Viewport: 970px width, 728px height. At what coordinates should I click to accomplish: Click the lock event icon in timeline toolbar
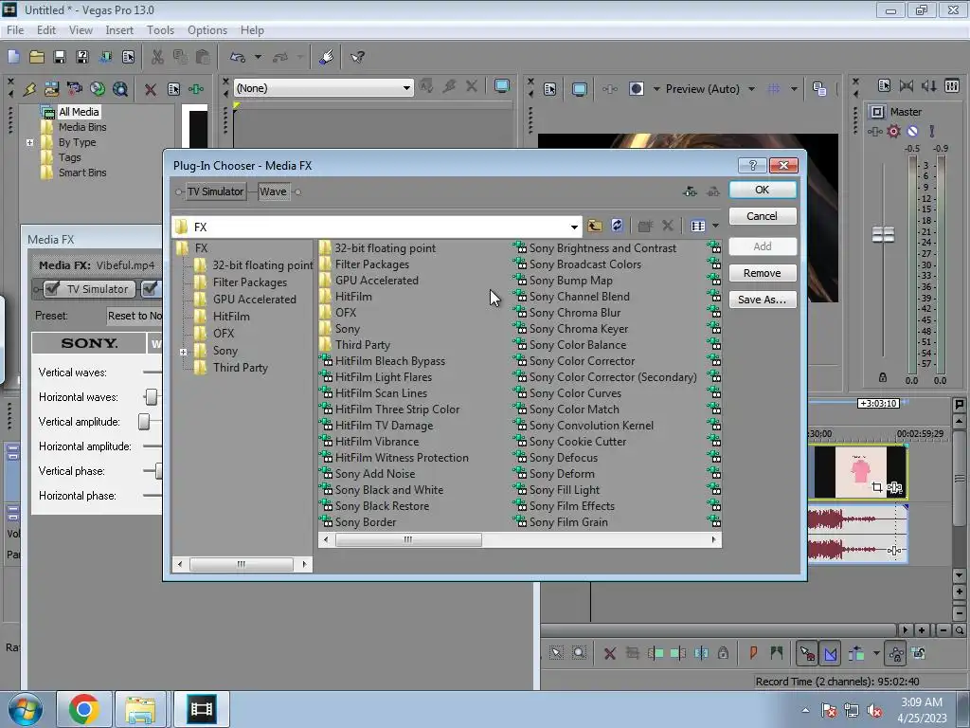click(723, 653)
